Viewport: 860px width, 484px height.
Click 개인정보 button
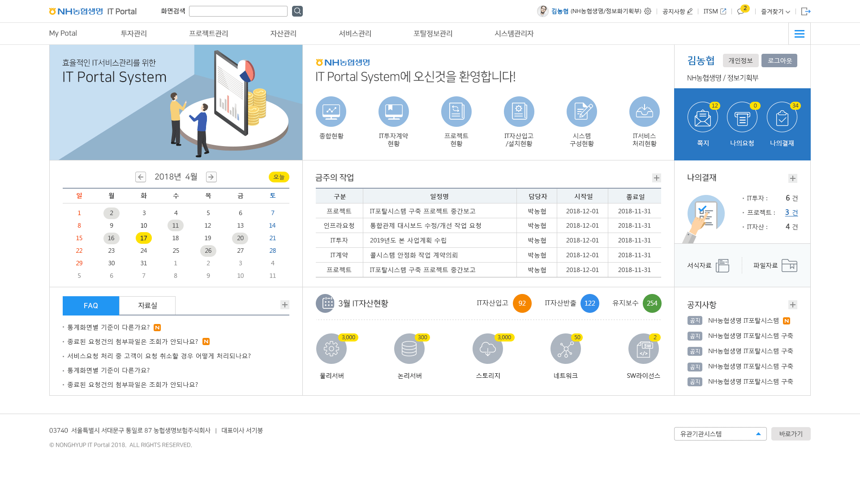click(741, 60)
